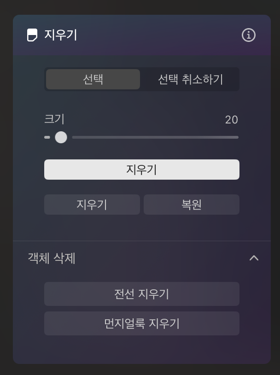Switch to 선택 취소하기 mode
This screenshot has height=375, width=280.
190,79
